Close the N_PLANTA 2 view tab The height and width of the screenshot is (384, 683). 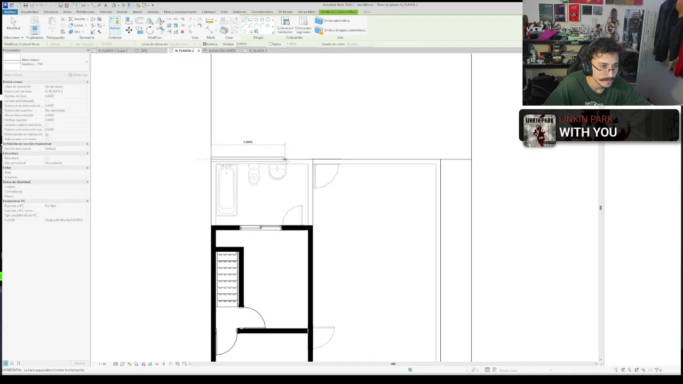[x=198, y=51]
